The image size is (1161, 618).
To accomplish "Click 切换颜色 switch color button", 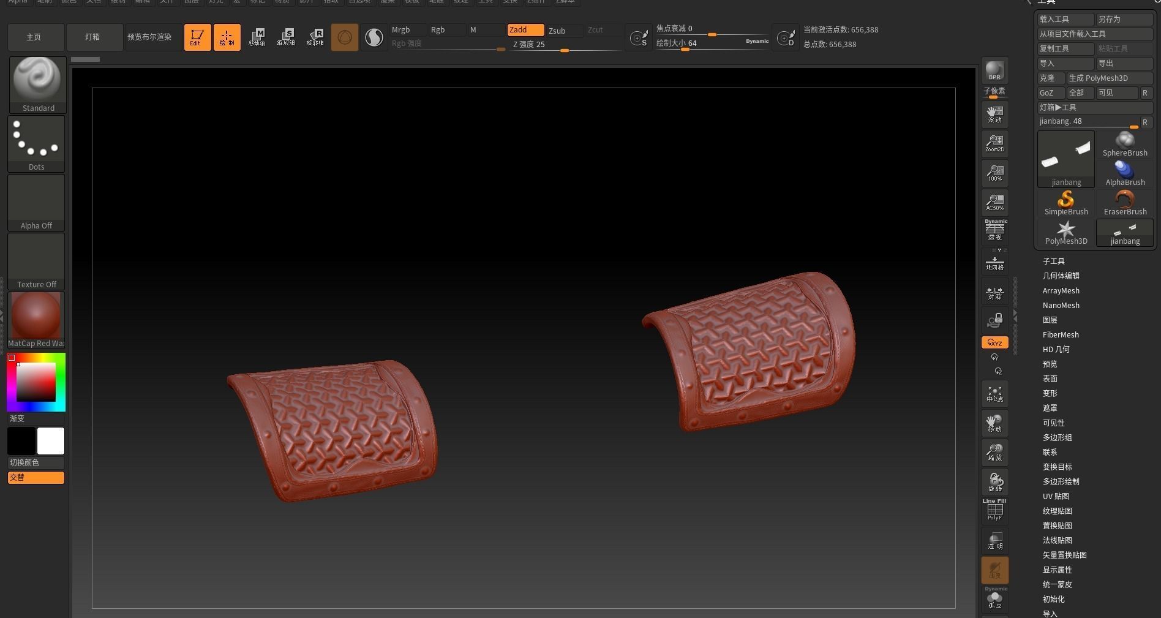I will [x=36, y=462].
